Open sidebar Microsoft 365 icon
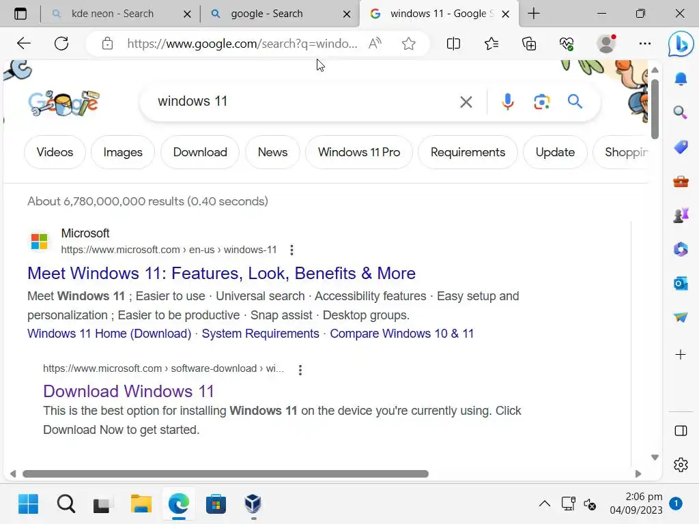This screenshot has width=699, height=524. pos(681,249)
